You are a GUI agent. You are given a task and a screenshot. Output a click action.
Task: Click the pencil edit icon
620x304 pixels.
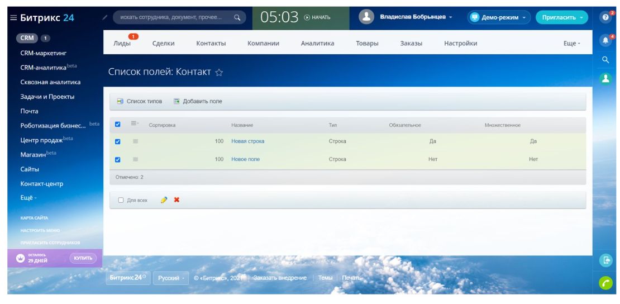tap(164, 200)
